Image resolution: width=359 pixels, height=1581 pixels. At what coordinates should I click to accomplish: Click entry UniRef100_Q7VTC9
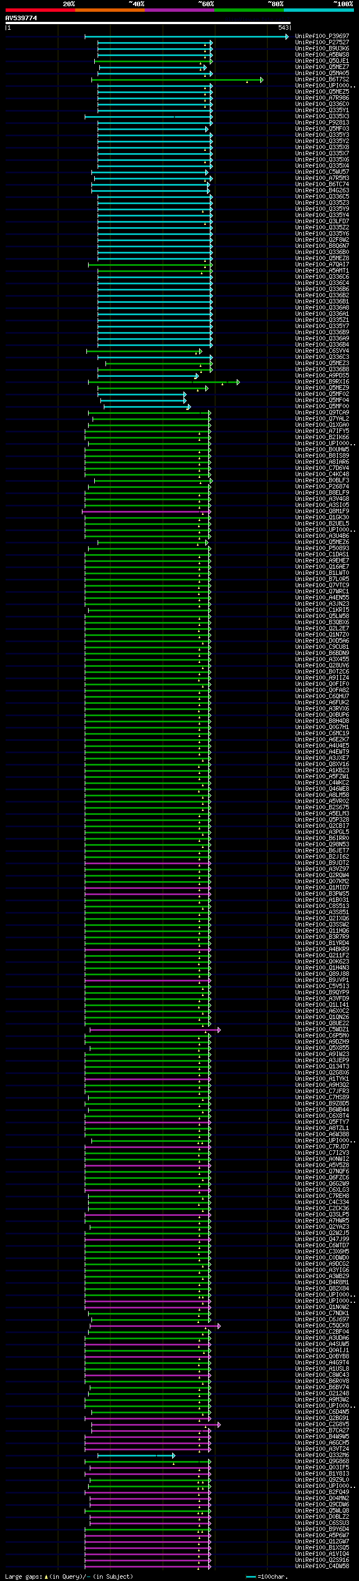click(322, 585)
